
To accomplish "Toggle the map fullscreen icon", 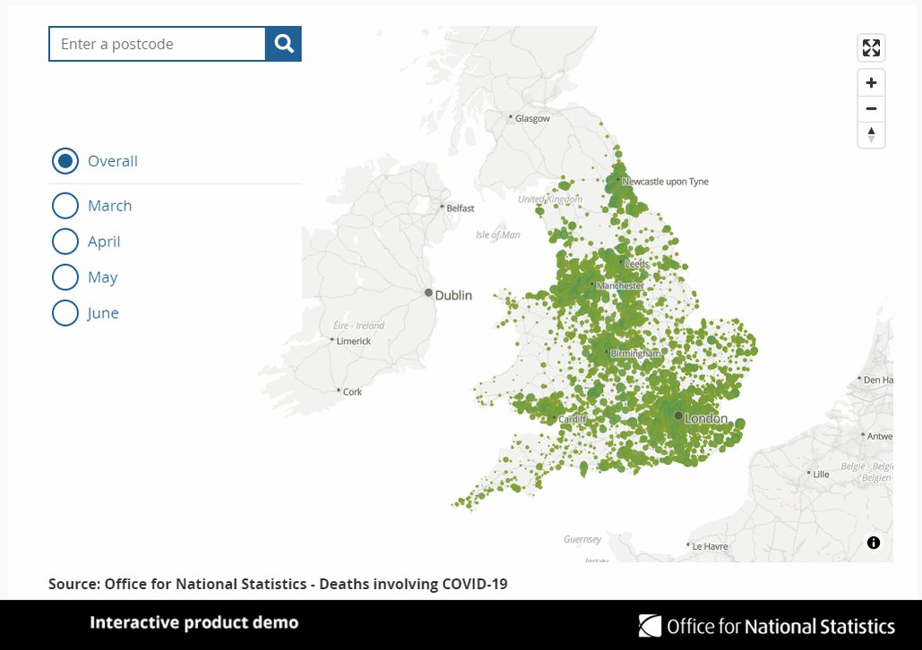I will pyautogui.click(x=871, y=47).
